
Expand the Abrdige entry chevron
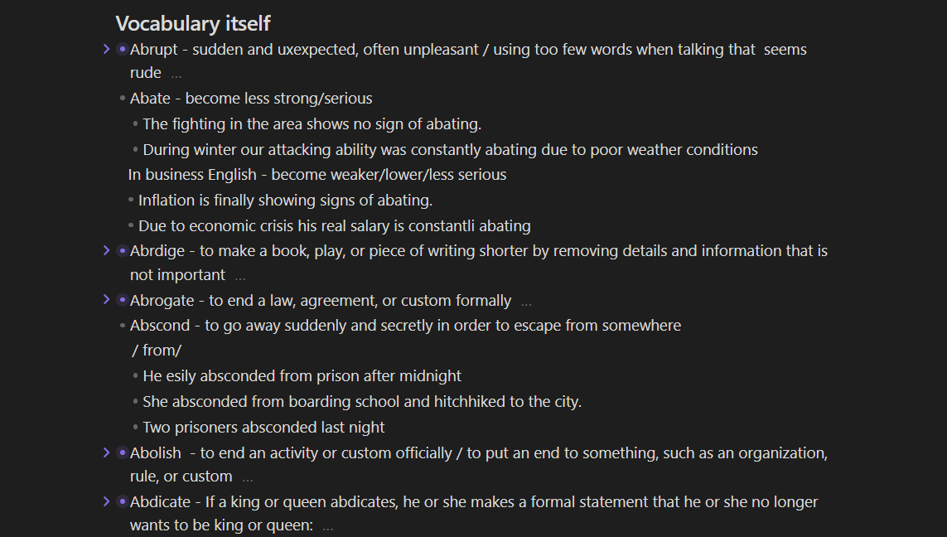[x=106, y=250]
